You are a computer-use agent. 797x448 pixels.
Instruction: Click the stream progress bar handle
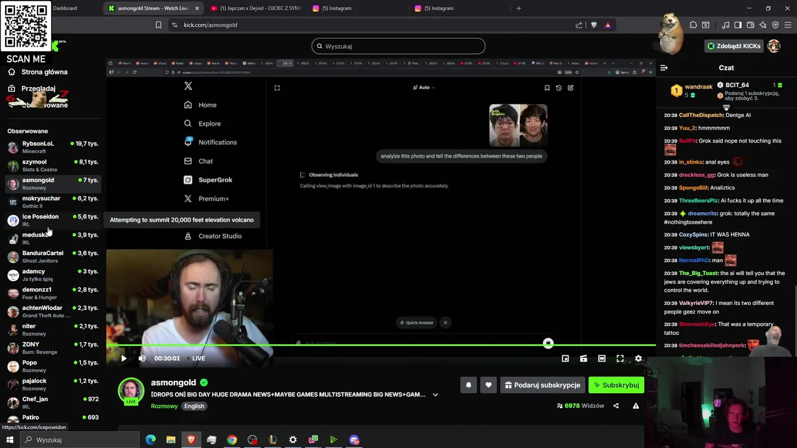(548, 343)
